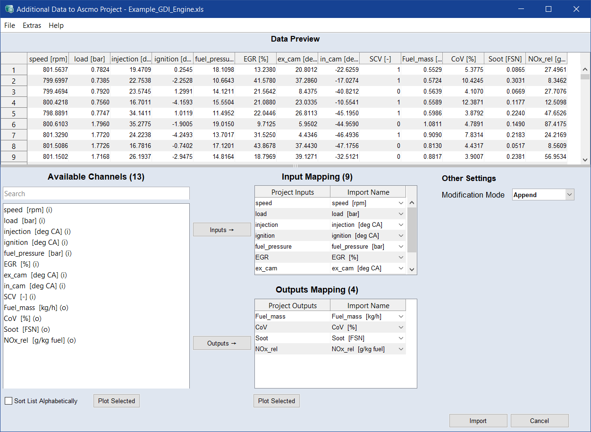Click Data Preview scroll down arrow
The height and width of the screenshot is (432, 591).
[x=585, y=160]
